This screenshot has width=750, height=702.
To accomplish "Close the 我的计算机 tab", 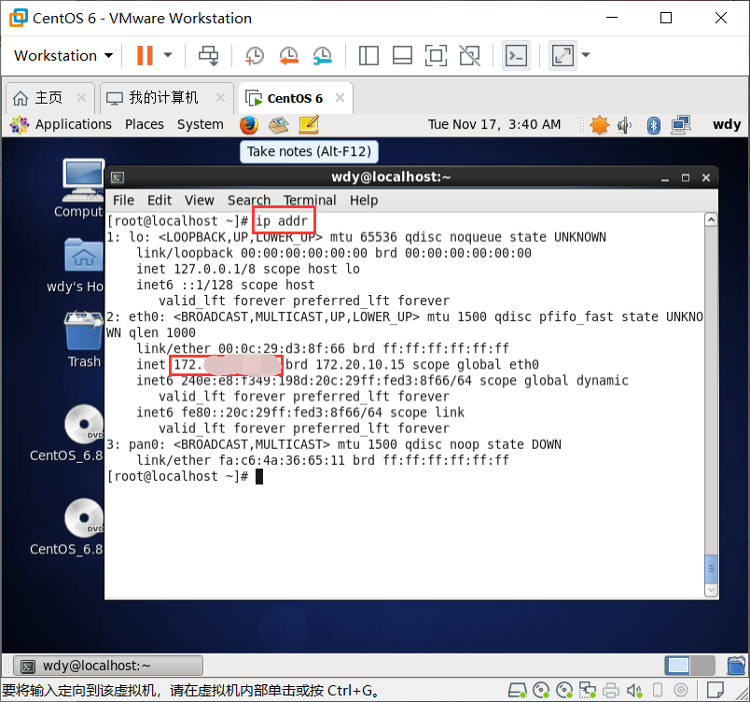I will click(220, 98).
